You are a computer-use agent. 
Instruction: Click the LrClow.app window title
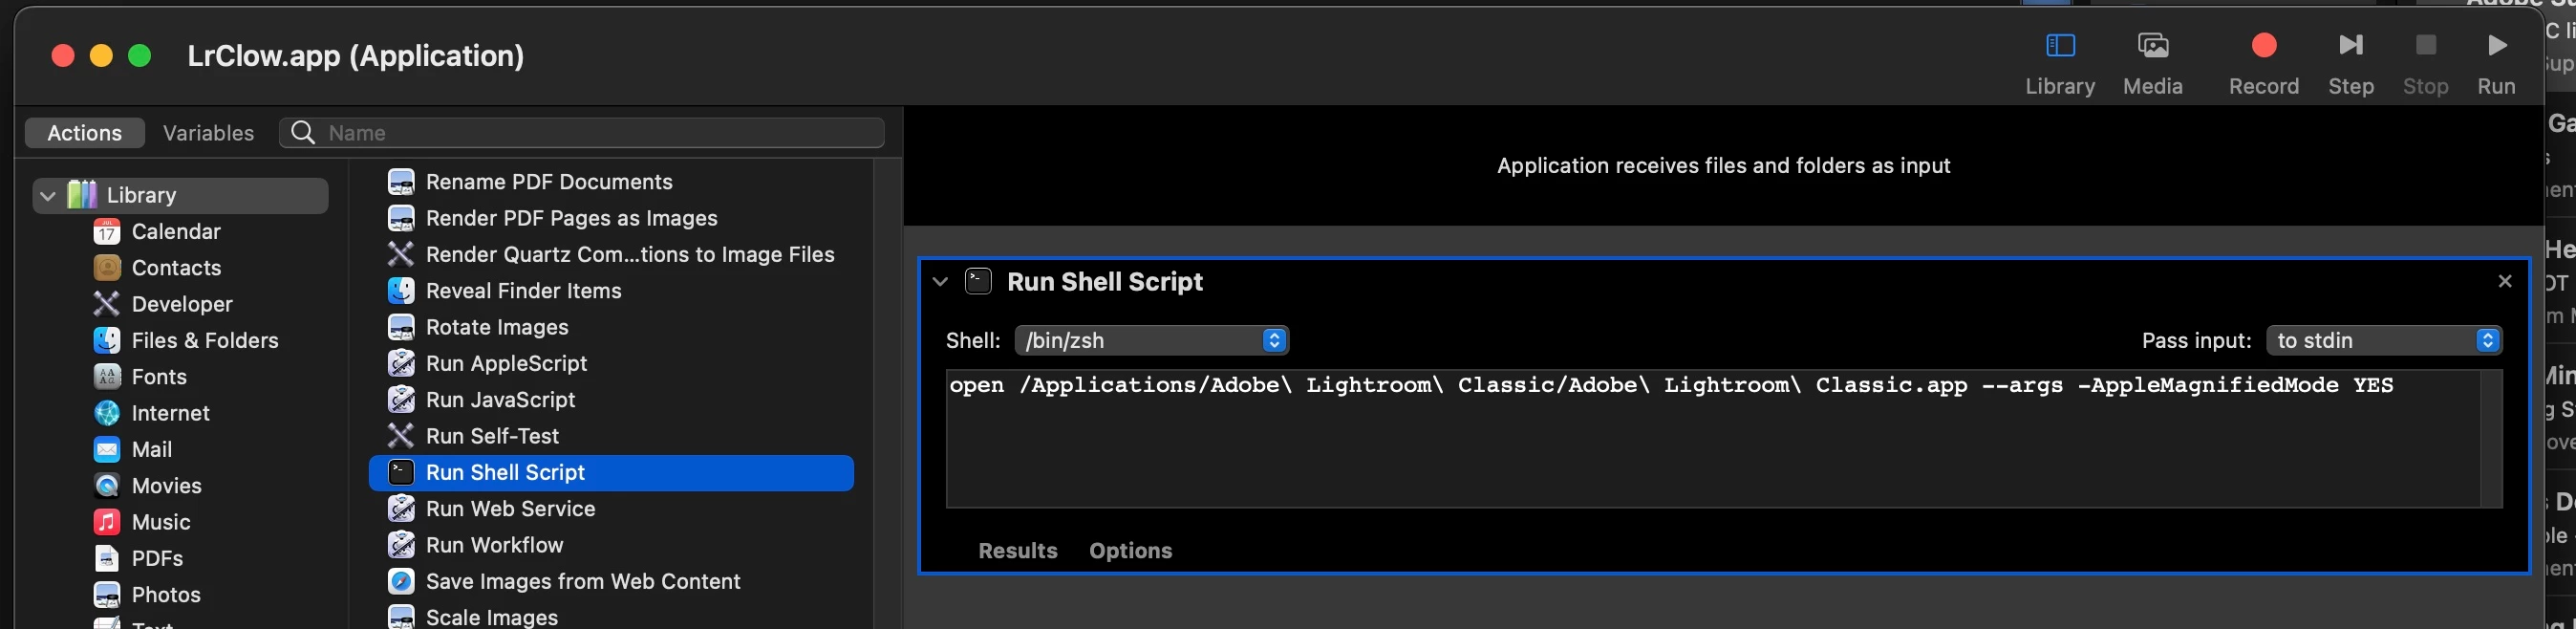pos(355,56)
